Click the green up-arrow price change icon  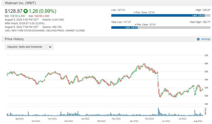click(26, 11)
